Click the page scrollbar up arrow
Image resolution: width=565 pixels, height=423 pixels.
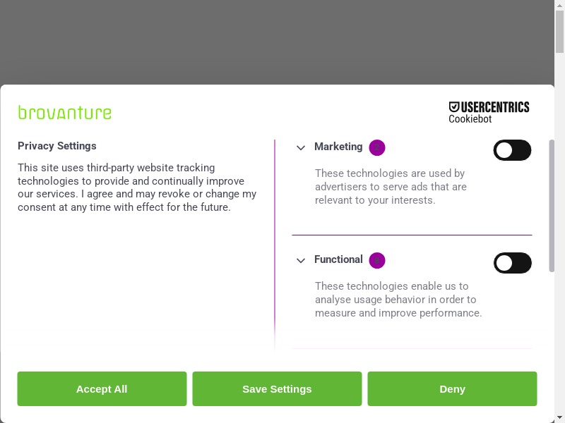(559, 5)
